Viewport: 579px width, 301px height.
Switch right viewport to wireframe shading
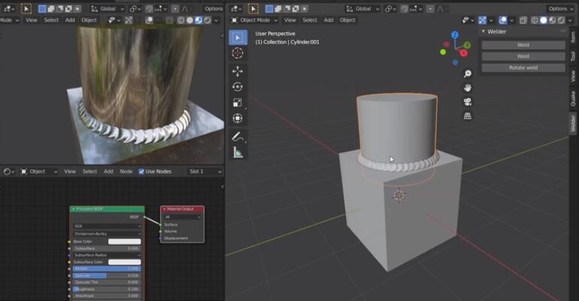pyautogui.click(x=535, y=20)
